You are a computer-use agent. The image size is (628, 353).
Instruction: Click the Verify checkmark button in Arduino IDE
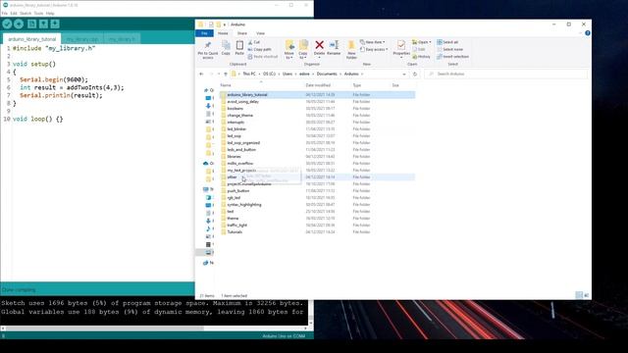pyautogui.click(x=7, y=24)
